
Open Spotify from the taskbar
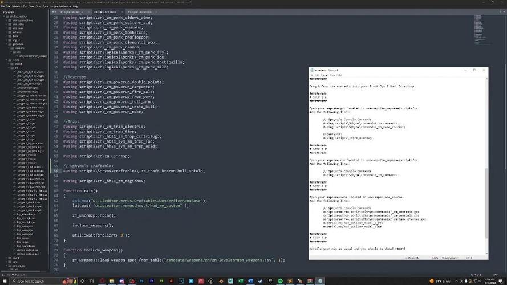coord(280,281)
